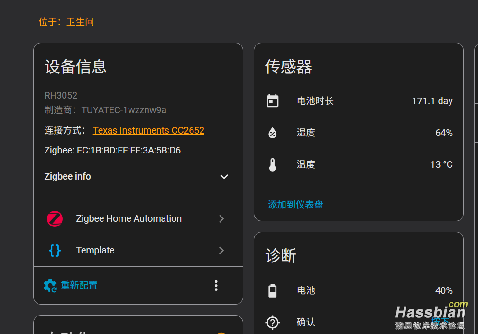Image resolution: width=478 pixels, height=334 pixels.
Task: Click the red Zigbee Home Automation logo
Action: coord(55,218)
